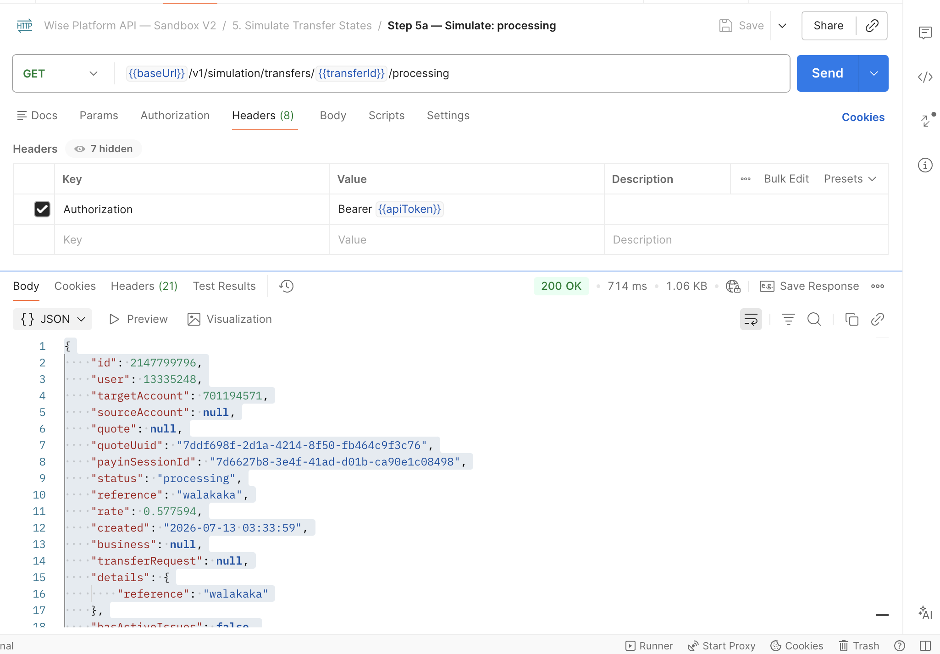
Task: Click the Save floppy disk icon
Action: point(725,26)
